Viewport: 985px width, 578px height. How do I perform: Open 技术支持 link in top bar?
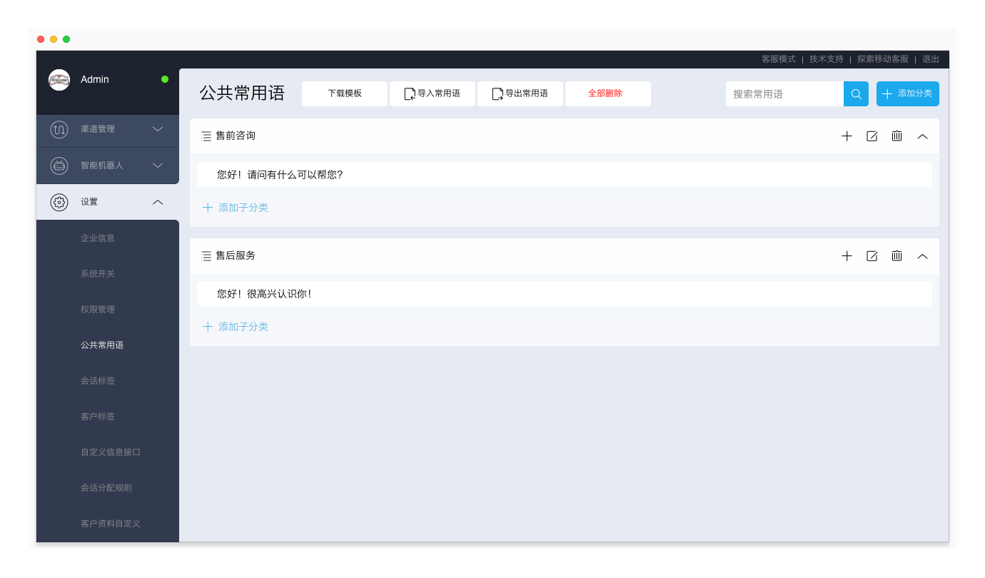(827, 59)
